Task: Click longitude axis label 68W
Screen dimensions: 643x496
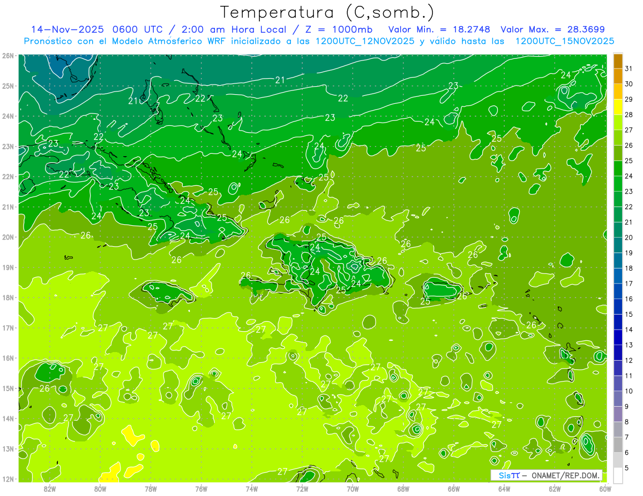Action: (x=403, y=489)
